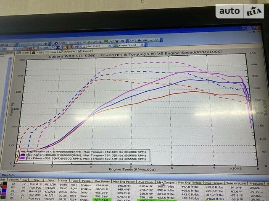Sort by Max Eng Power column header
Image resolution: width=269 pixels, height=201 pixels.
click(124, 181)
